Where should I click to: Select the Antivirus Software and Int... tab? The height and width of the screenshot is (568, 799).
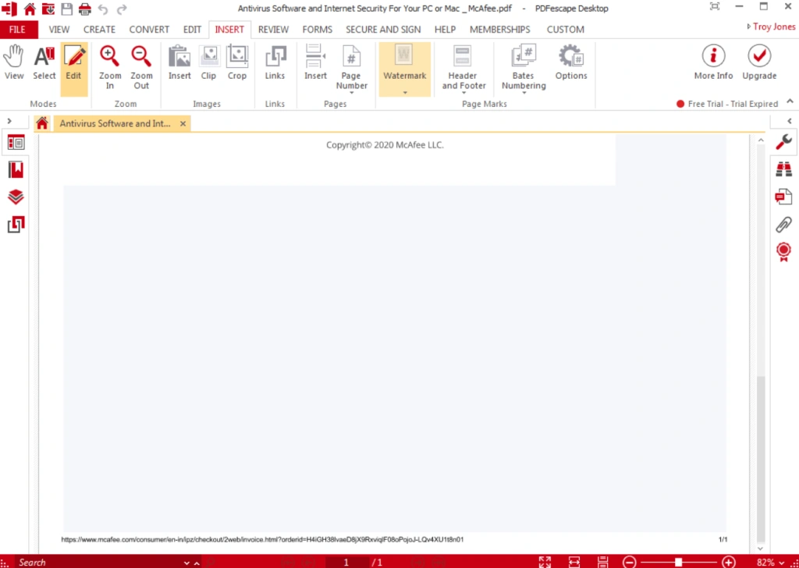[115, 124]
